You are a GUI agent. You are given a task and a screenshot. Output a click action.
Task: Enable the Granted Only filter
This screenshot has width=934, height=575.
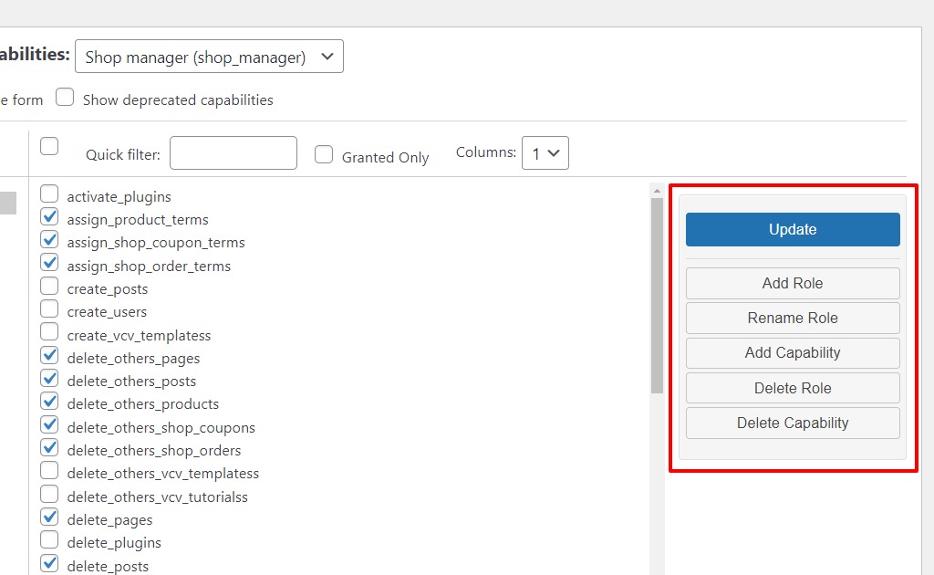(324, 154)
